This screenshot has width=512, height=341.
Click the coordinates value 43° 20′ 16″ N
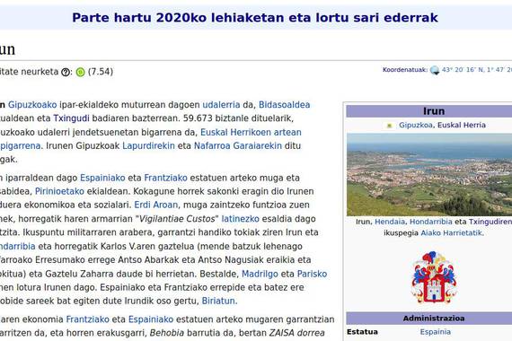click(463, 69)
